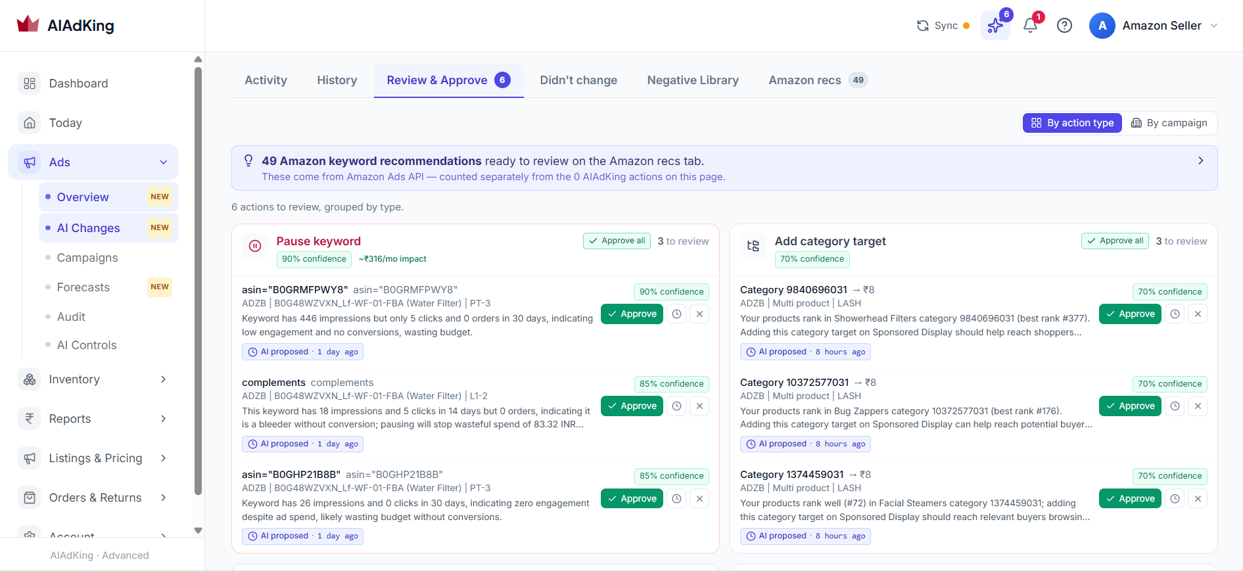The image size is (1243, 572).
Task: Dismiss the complements keyword action
Action: [x=700, y=406]
